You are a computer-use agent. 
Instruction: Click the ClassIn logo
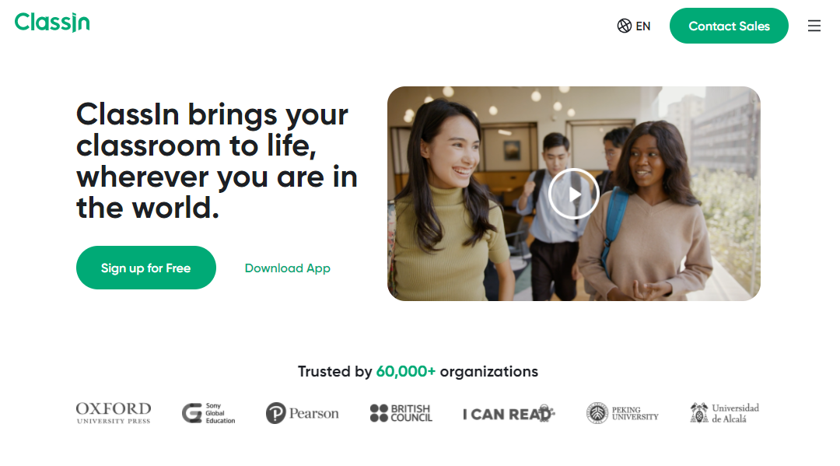[x=52, y=23]
